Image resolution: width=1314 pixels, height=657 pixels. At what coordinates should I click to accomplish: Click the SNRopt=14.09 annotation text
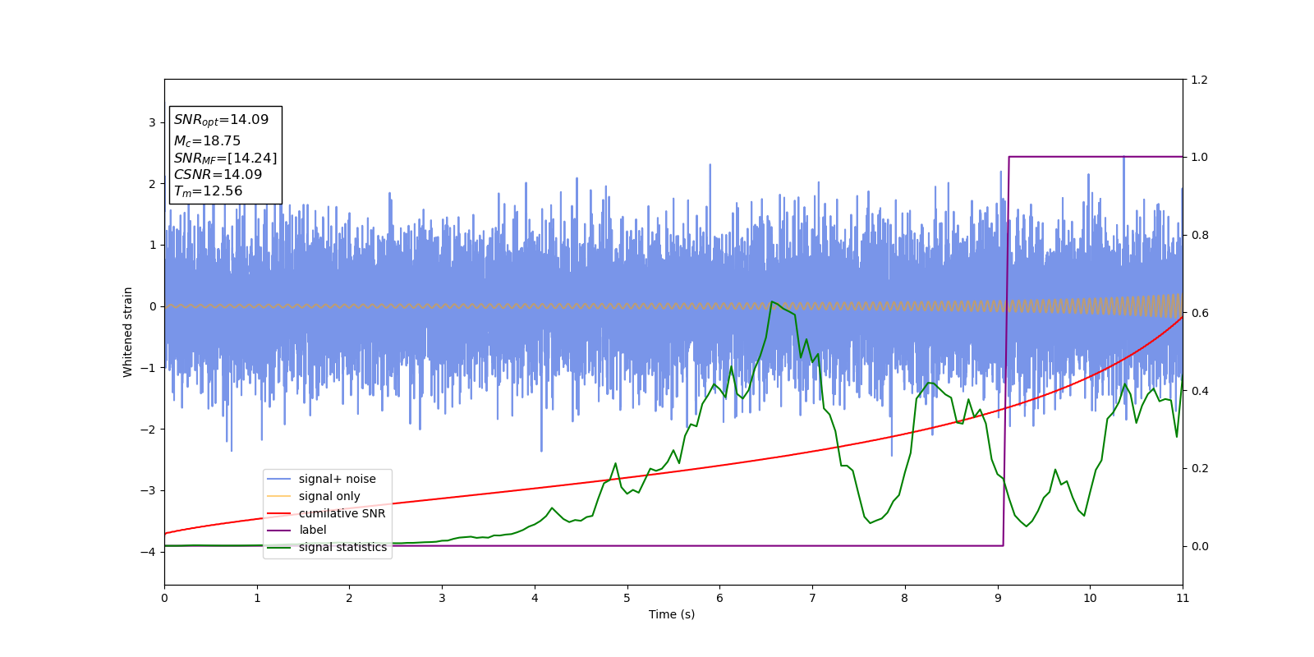point(221,120)
